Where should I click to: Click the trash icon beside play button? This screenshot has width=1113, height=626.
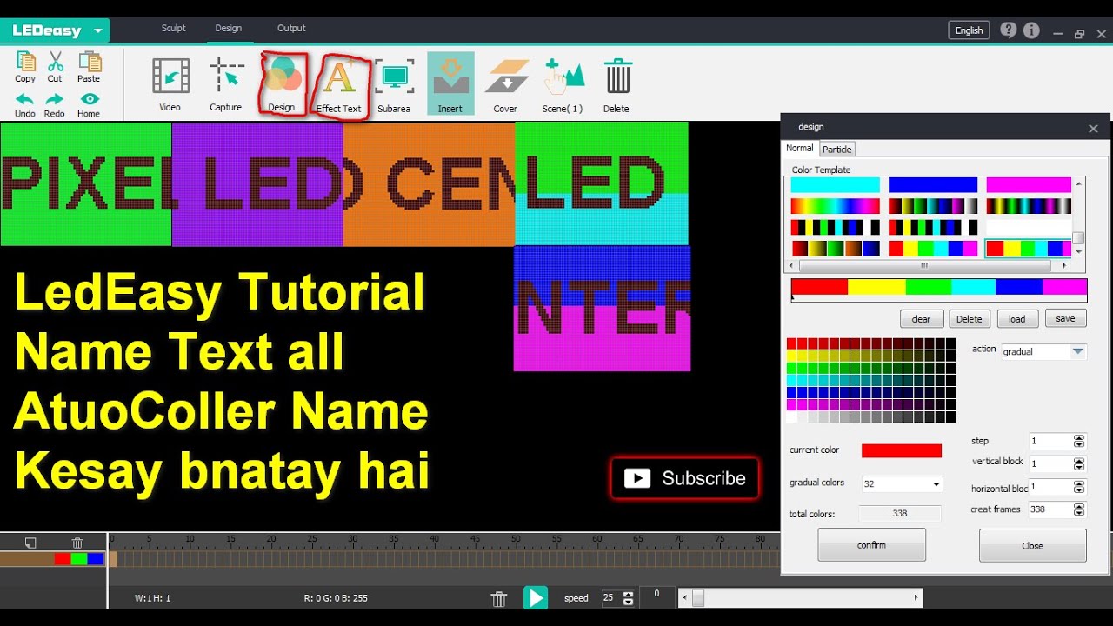pos(499,599)
